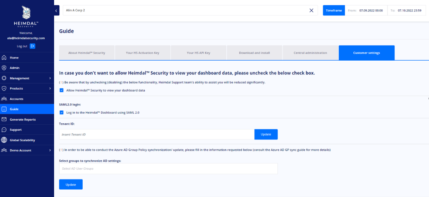This screenshot has width=429, height=197.
Task: Click the Generate Reports envelope icon
Action: click(x=4, y=119)
